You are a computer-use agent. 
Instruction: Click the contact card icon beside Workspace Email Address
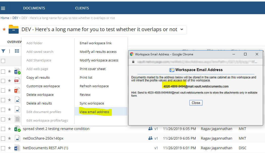point(172,70)
